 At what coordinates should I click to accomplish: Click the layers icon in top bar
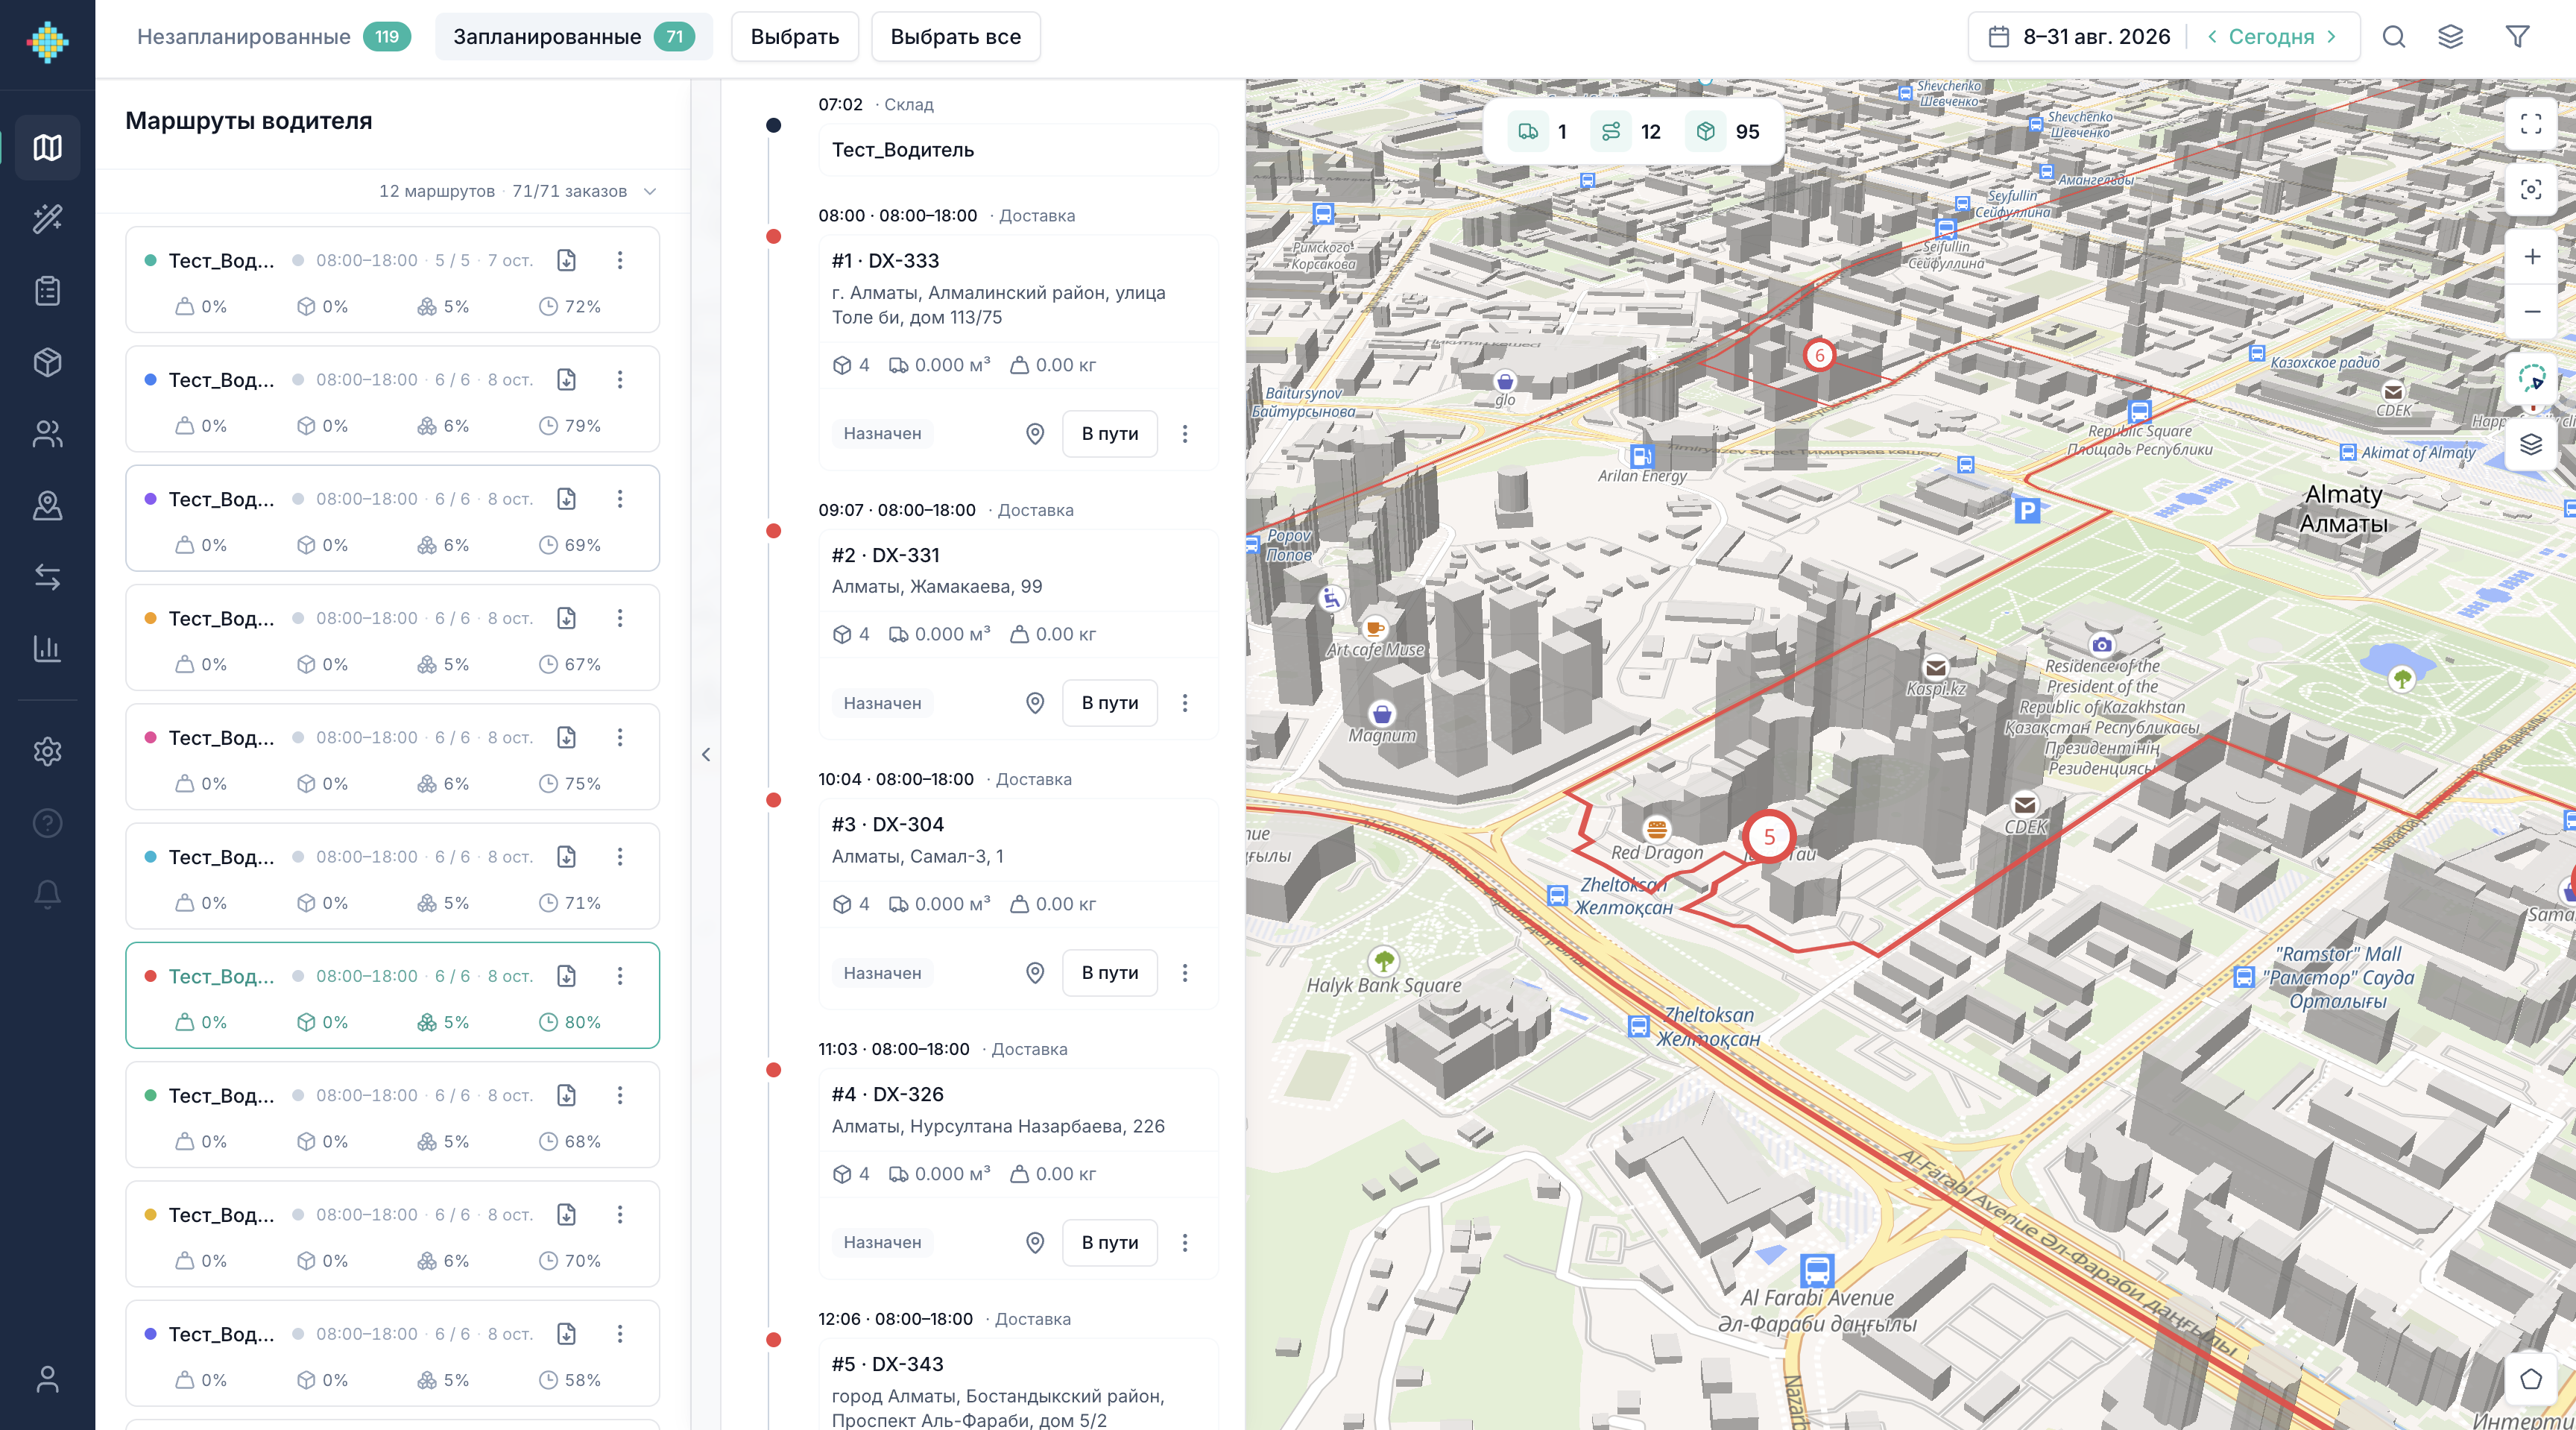pyautogui.click(x=2451, y=37)
